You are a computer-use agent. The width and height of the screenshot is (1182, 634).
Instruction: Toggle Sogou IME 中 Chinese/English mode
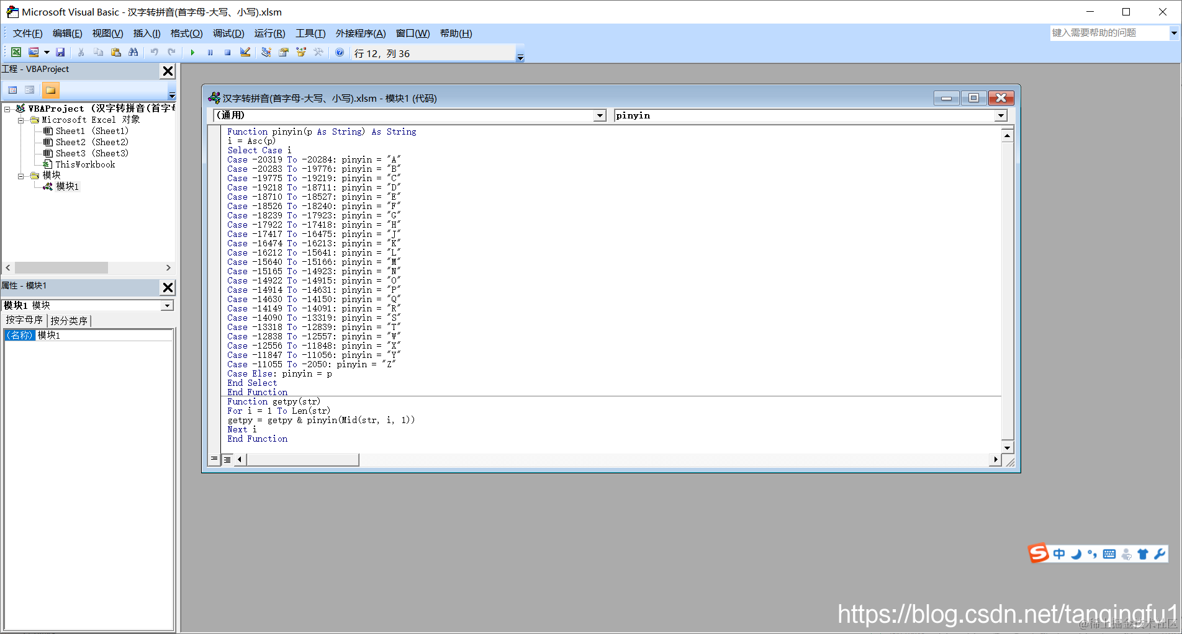1059,554
